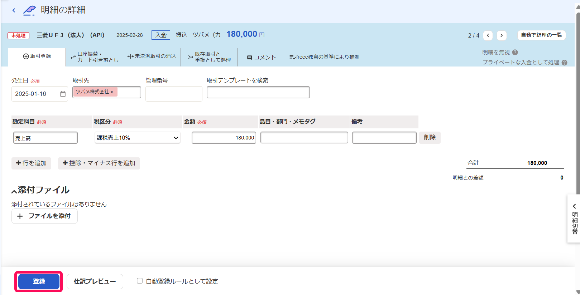Click freee独自の基準により推測 label

point(324,57)
